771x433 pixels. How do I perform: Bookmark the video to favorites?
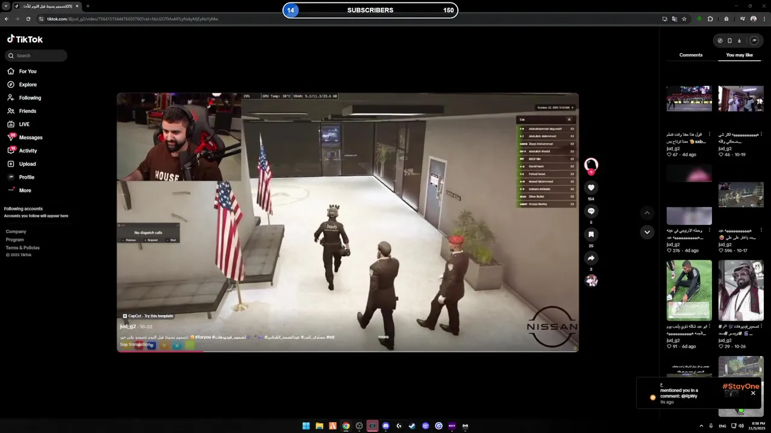point(591,235)
